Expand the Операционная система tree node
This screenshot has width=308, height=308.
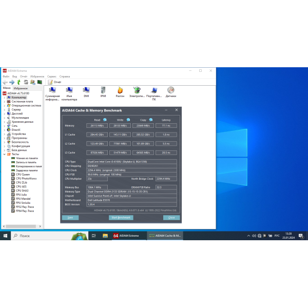tap(5, 106)
